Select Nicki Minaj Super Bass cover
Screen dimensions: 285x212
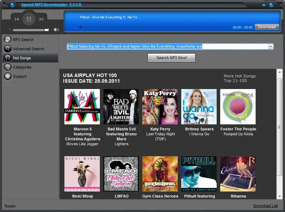82,174
